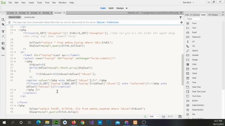Collapse code fold at line 47
The image size is (225, 126).
(x=15, y=106)
